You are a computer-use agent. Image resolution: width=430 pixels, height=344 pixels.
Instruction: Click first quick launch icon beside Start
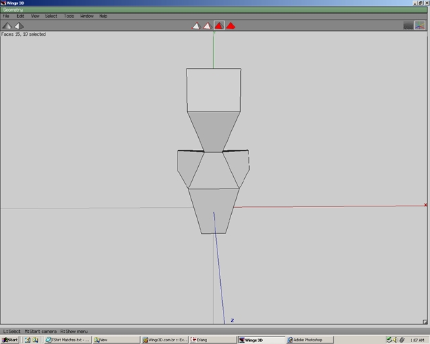click(28, 340)
